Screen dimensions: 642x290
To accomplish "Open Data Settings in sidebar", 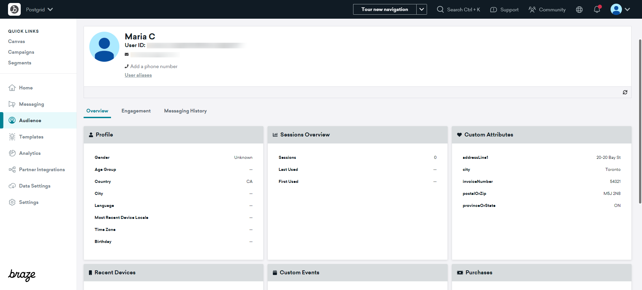I will pyautogui.click(x=35, y=186).
